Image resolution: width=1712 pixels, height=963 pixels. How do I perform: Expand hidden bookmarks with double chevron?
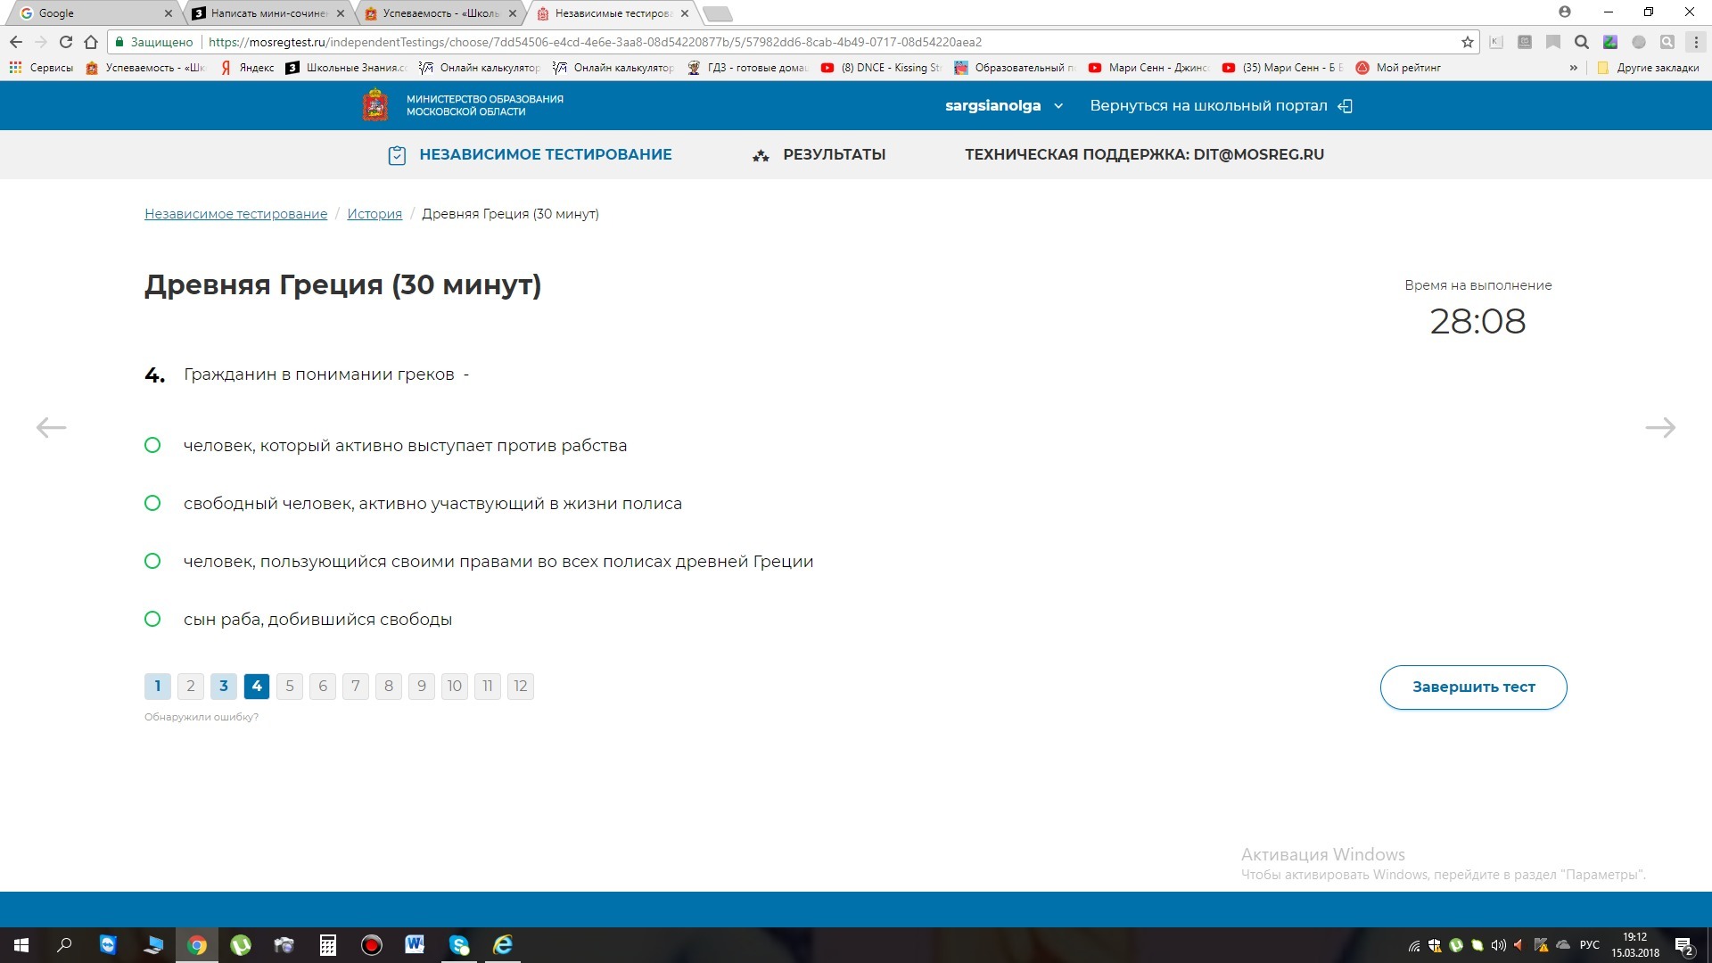1574,68
